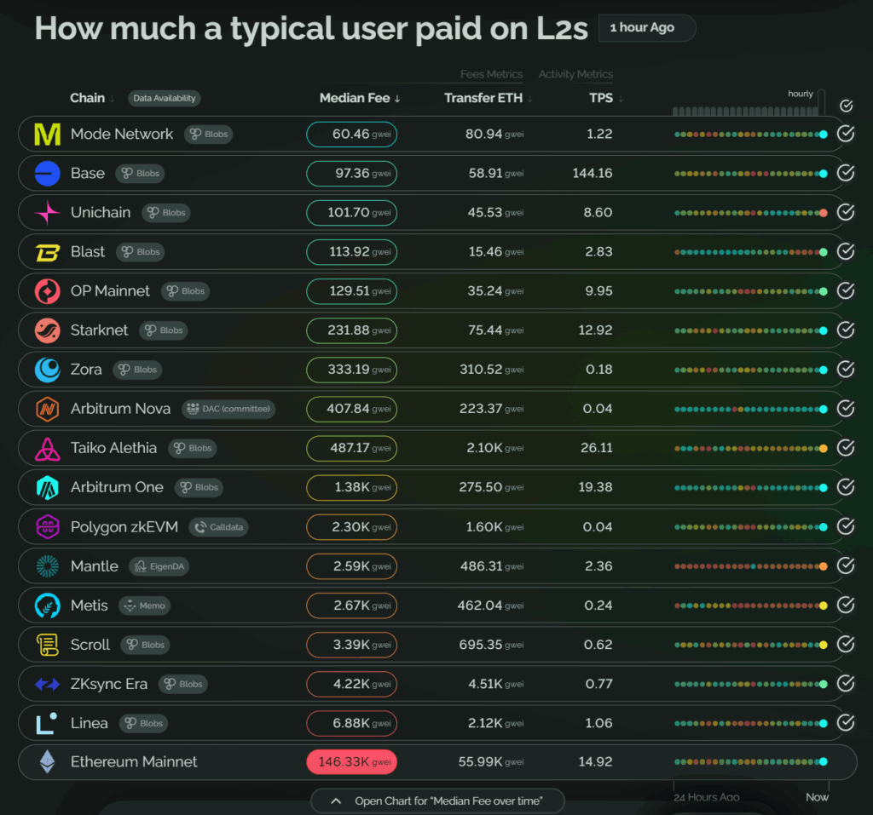The height and width of the screenshot is (815, 873).
Task: Click the Zora blue orb logo
Action: (48, 370)
